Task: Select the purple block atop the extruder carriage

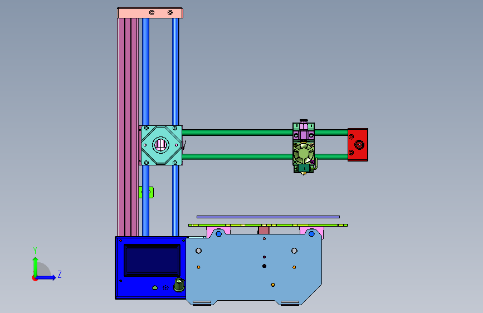Action: click(x=304, y=135)
